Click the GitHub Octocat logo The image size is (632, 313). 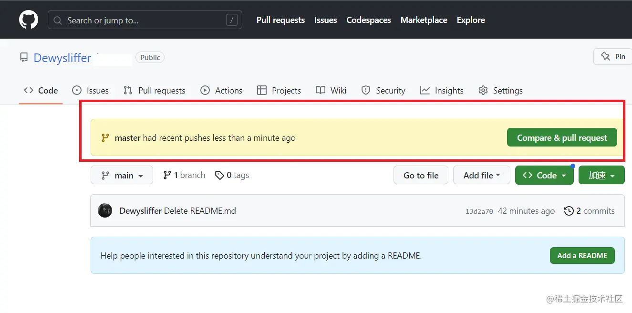(x=29, y=20)
